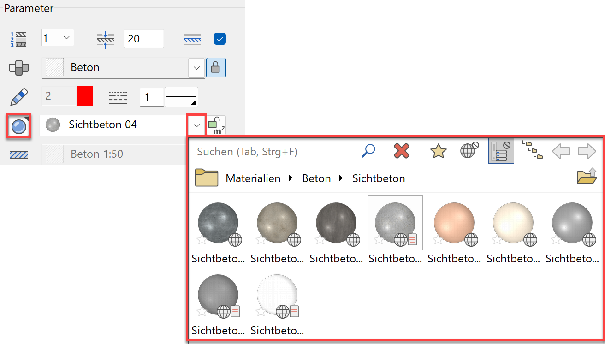Click the red X to clear the filter

point(402,151)
